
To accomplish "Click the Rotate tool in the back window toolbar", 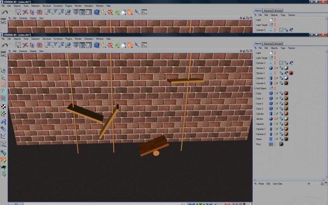I will coord(39,12).
